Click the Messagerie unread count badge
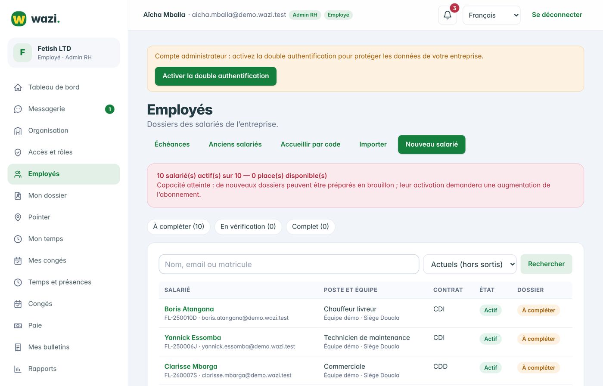 click(x=110, y=109)
